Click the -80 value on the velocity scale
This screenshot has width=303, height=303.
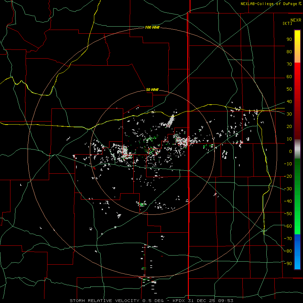(x=288, y=251)
